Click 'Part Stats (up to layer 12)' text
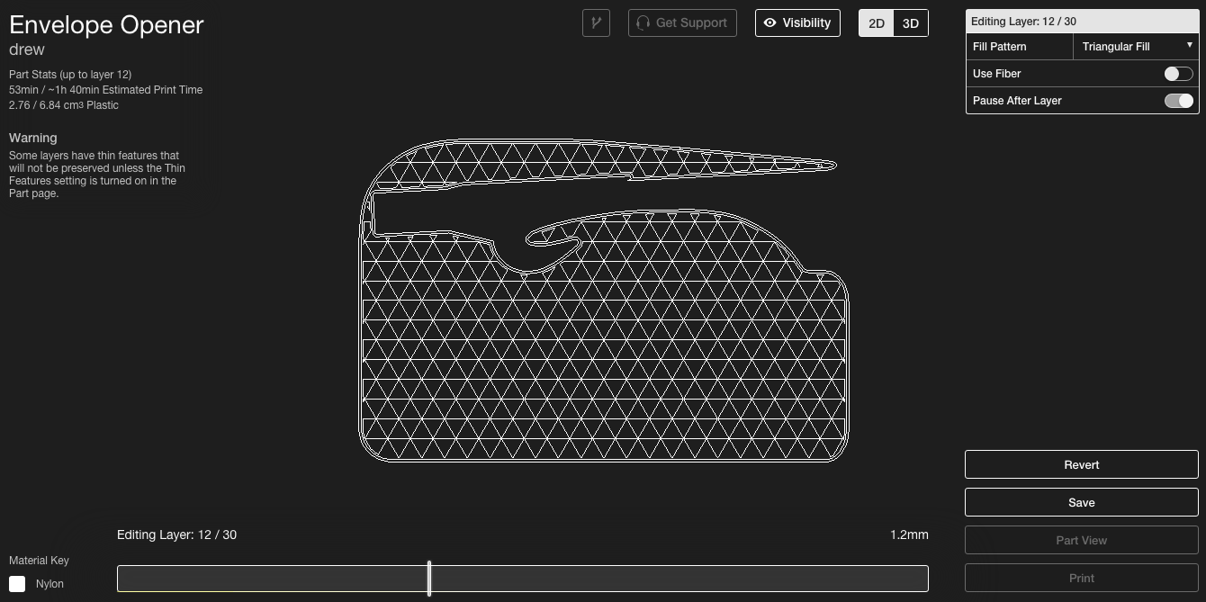Image resolution: width=1206 pixels, height=602 pixels. [70, 75]
